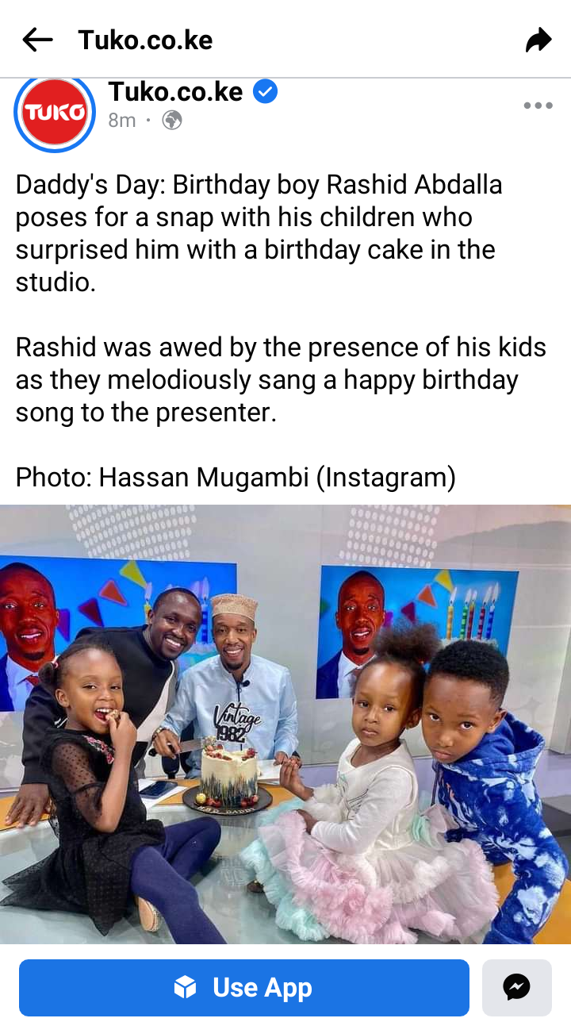Viewport: 571px width, 1022px height.
Task: Open the Messenger chat button
Action: coord(516,987)
